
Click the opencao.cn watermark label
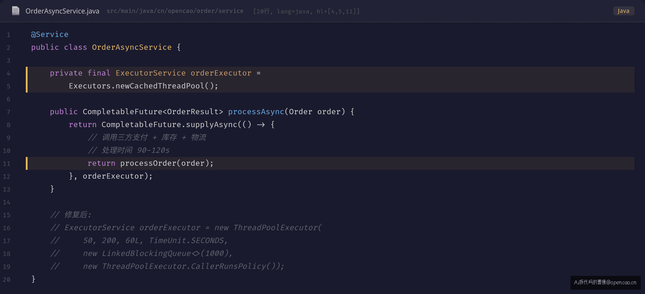[x=605, y=283]
